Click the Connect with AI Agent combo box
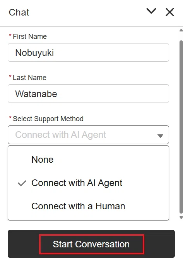 [88, 135]
